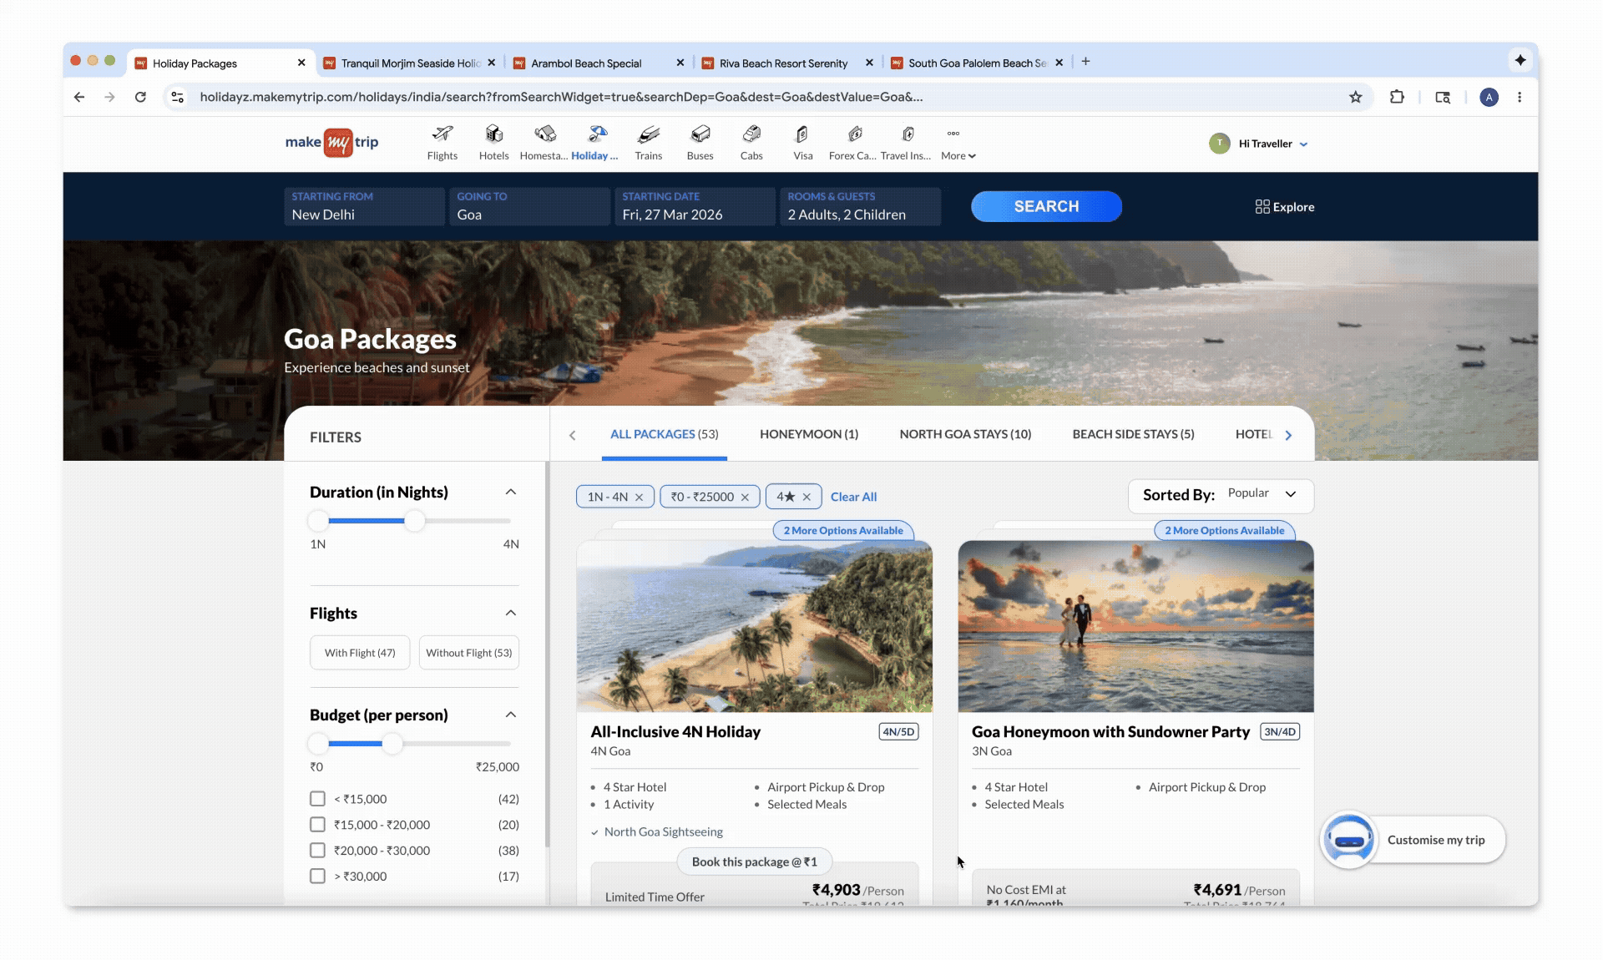Select ALL PACKAGES (53) tab

pyautogui.click(x=664, y=434)
